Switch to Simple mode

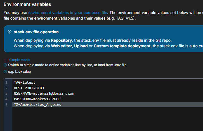pos(19,60)
